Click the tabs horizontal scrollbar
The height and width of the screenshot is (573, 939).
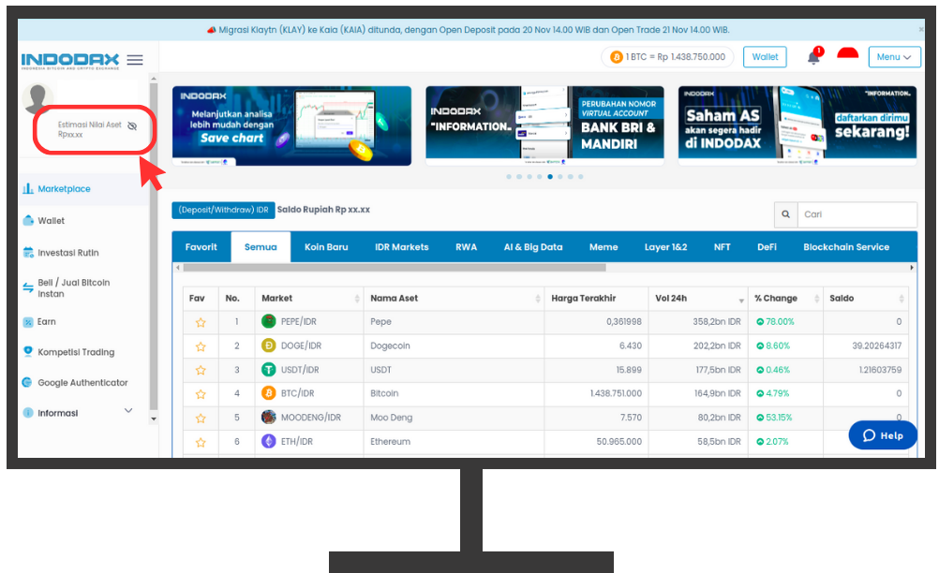point(394,268)
